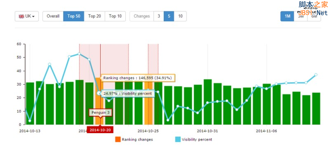The height and width of the screenshot is (150, 330).
Task: Set changes threshold to 10
Action: [180, 16]
